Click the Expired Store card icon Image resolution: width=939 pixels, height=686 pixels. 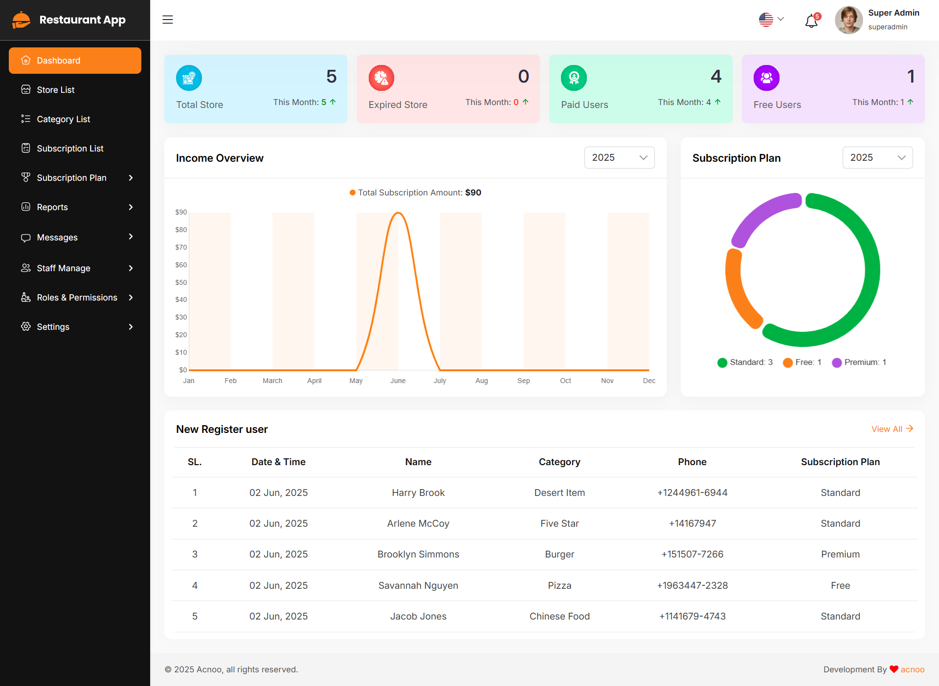[x=381, y=78]
